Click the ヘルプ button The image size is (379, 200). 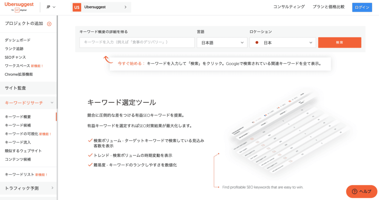click(x=362, y=191)
